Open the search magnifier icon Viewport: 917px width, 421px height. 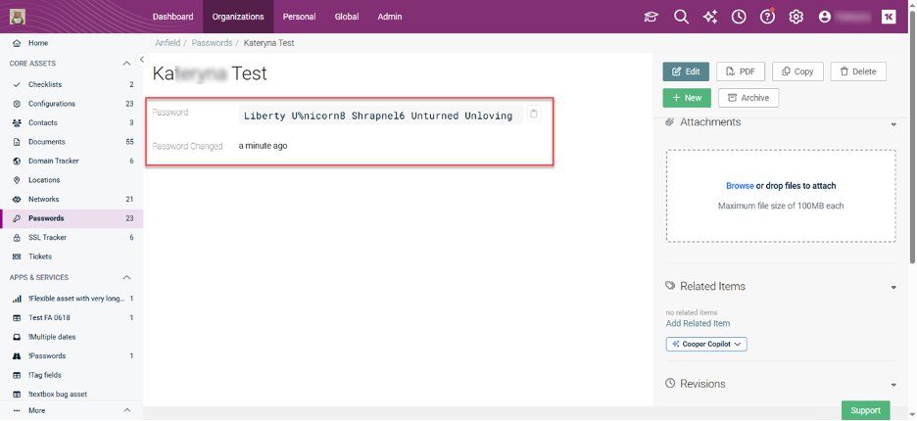click(681, 17)
